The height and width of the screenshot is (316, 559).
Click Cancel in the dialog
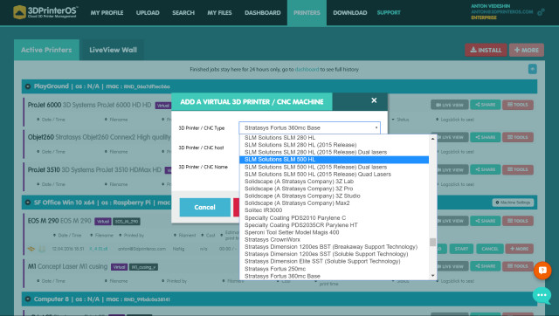[x=205, y=208]
